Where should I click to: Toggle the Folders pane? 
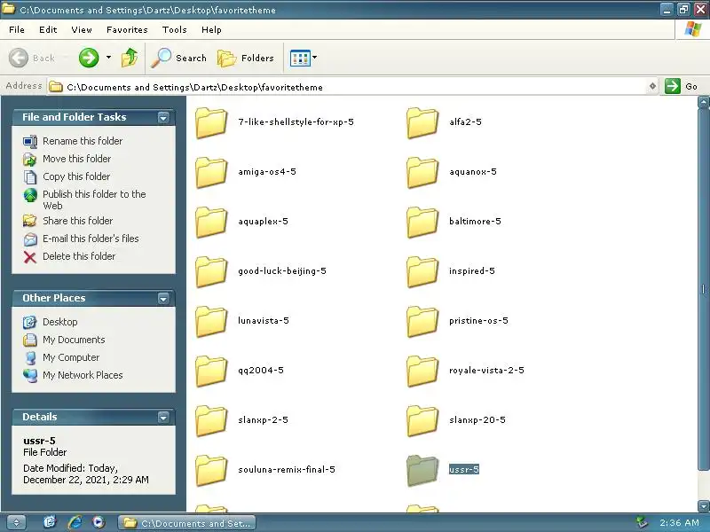(246, 58)
